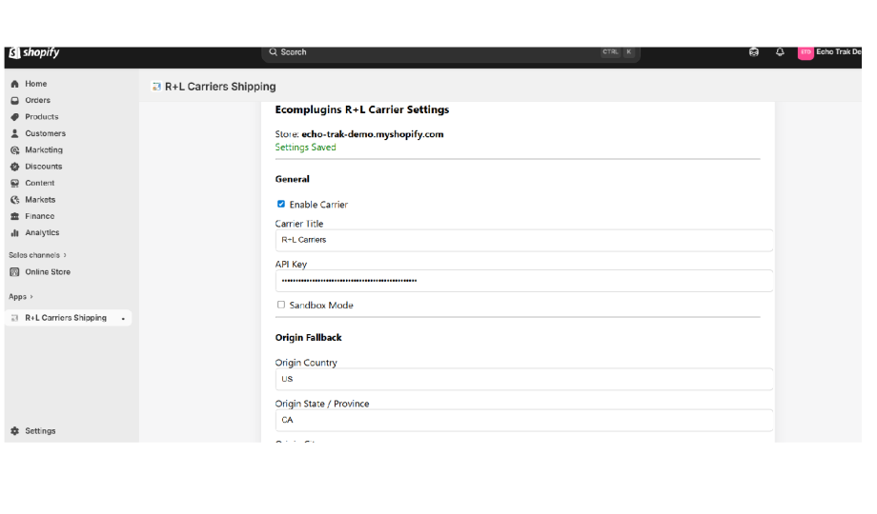This screenshot has width=877, height=514.
Task: Click the Settings gear icon
Action: click(14, 431)
